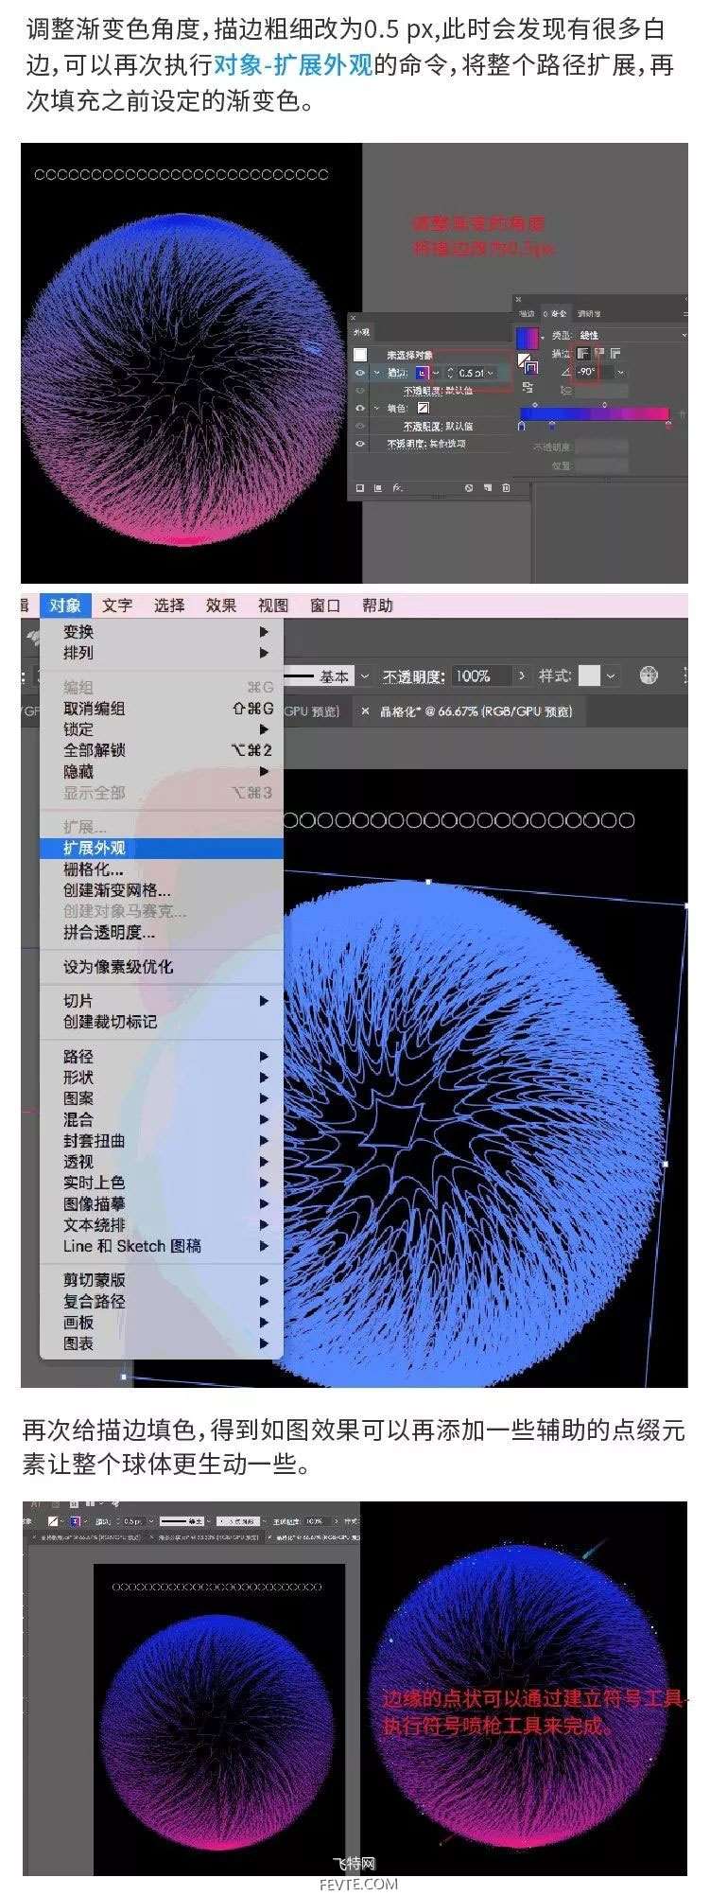Open the stroke weight 0.5 pt dropdown
Image resolution: width=710 pixels, height=1895 pixels.
[491, 373]
